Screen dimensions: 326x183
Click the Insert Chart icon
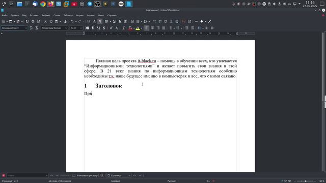coord(120,21)
